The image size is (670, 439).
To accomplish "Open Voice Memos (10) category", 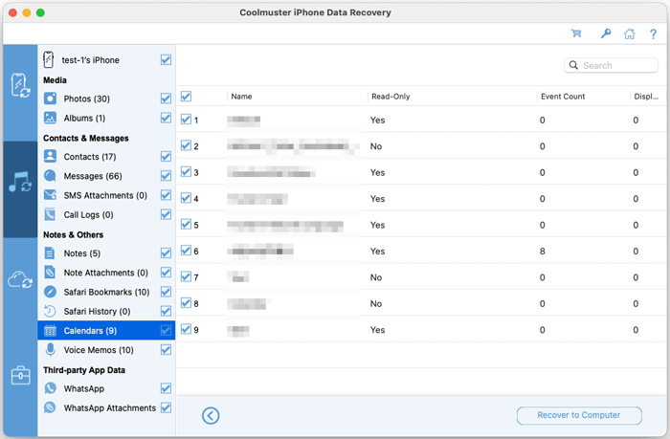I will click(x=97, y=350).
